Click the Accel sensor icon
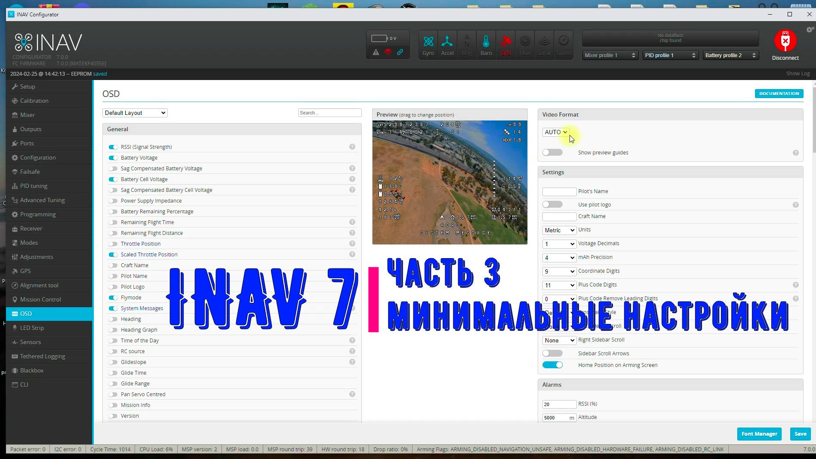The width and height of the screenshot is (816, 459). [447, 45]
